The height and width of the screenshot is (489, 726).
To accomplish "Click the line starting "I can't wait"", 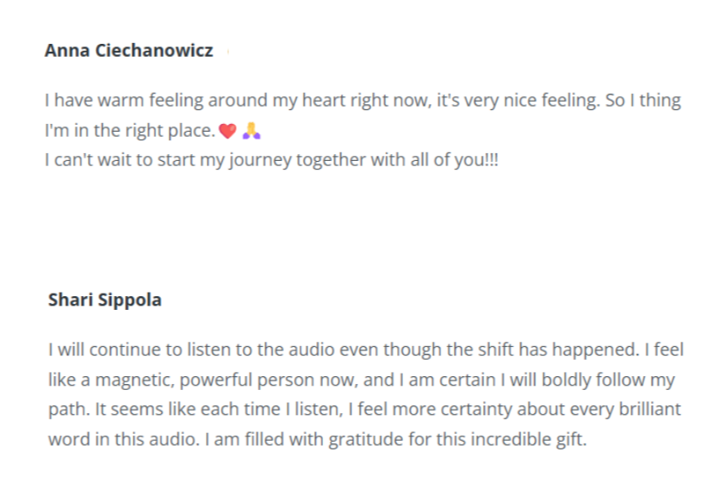I will click(x=271, y=160).
